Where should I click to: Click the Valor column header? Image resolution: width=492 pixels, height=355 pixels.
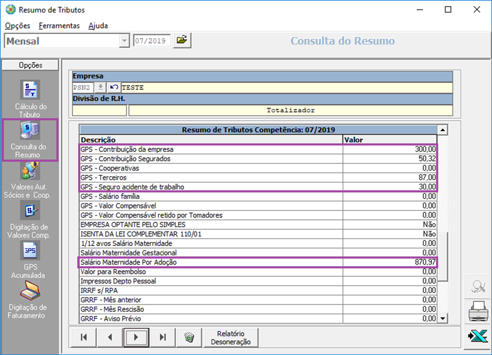tap(389, 140)
